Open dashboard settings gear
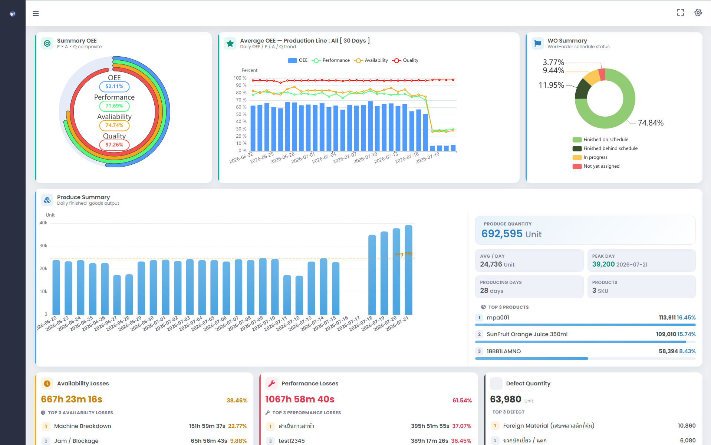The image size is (711, 445). point(698,13)
